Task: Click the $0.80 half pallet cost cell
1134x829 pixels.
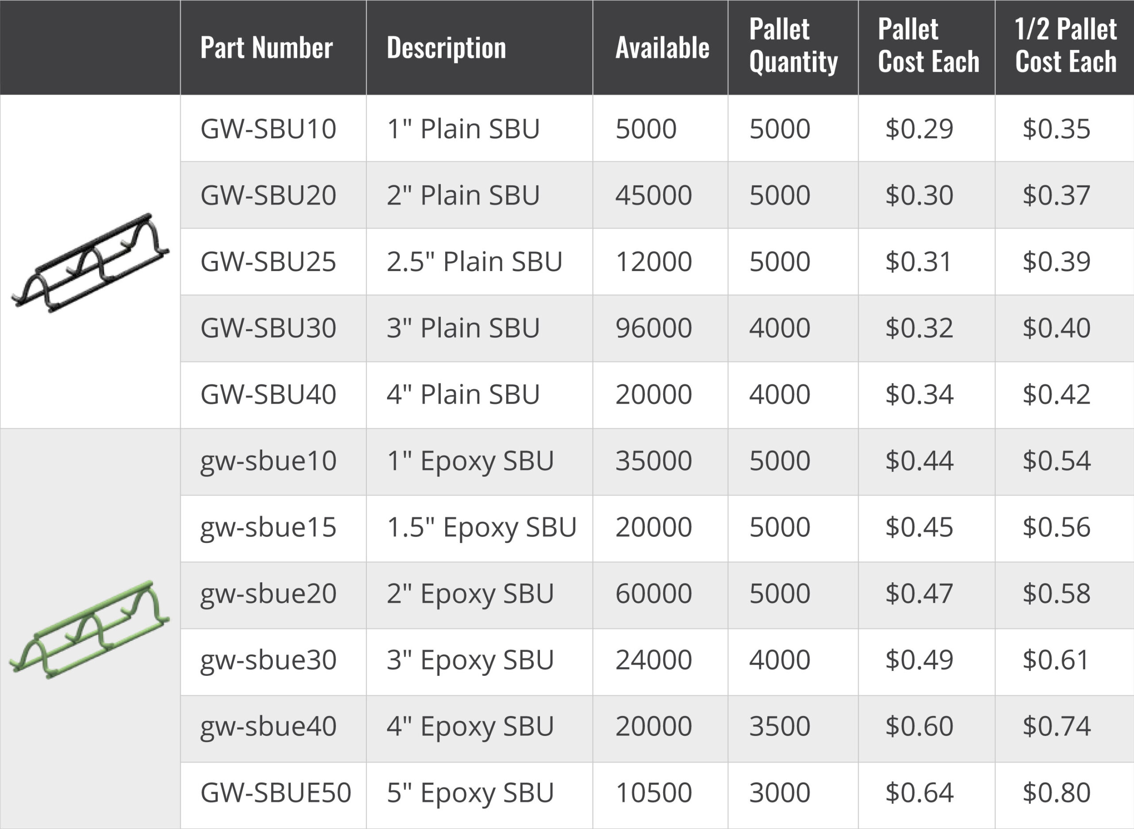Action: (x=1056, y=793)
